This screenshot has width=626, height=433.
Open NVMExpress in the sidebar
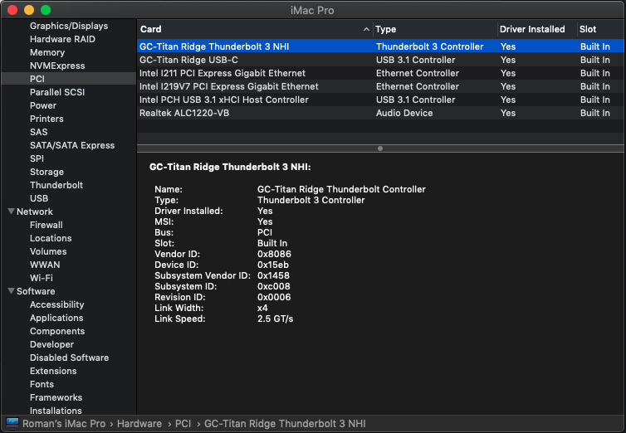57,66
